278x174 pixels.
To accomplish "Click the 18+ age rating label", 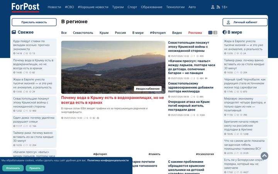I will (224, 7).
